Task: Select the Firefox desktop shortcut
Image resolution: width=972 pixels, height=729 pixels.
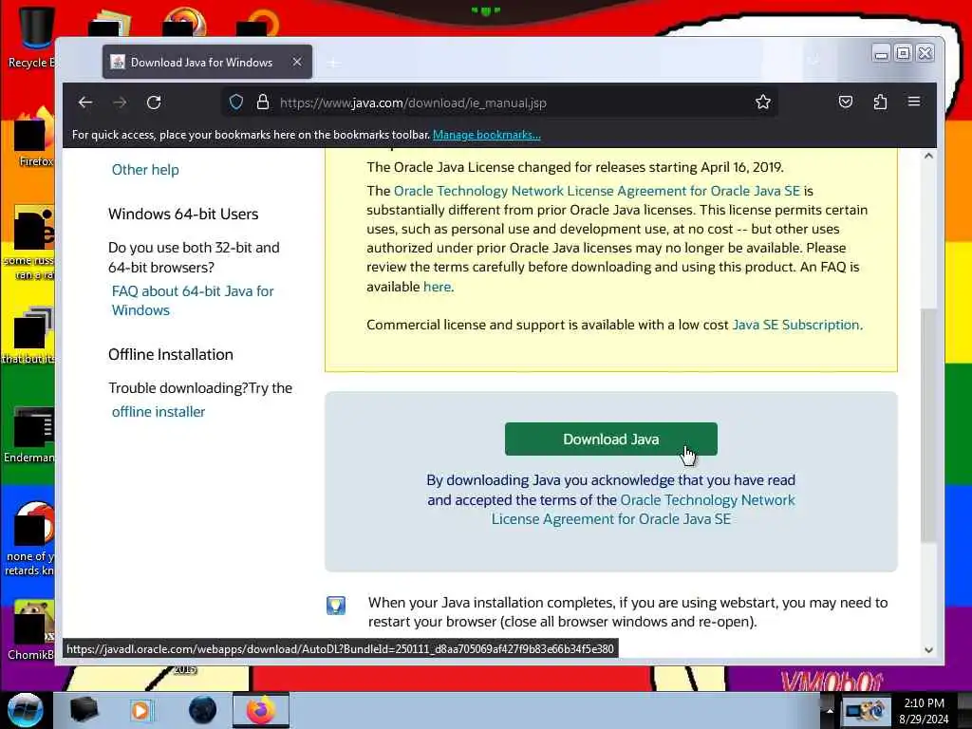Action: click(34, 139)
